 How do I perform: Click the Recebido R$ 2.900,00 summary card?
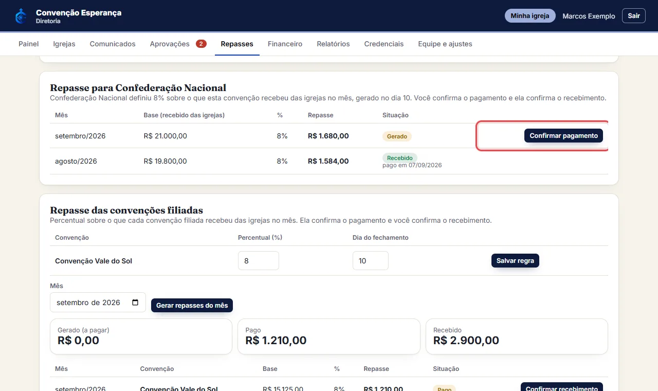(517, 336)
